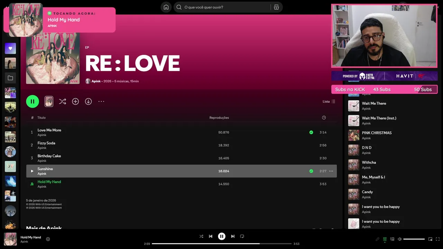This screenshot has height=249, width=443.
Task: Show lyrics with the microphone icon
Action: point(377,239)
